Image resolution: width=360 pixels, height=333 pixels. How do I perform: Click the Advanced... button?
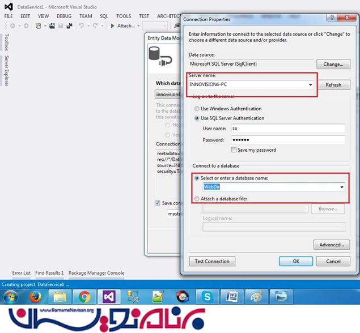tap(332, 245)
